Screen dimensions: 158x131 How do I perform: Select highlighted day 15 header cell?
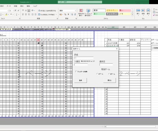coord(38,40)
